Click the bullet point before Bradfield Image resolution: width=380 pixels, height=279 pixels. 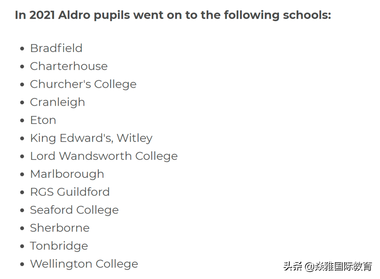23,49
